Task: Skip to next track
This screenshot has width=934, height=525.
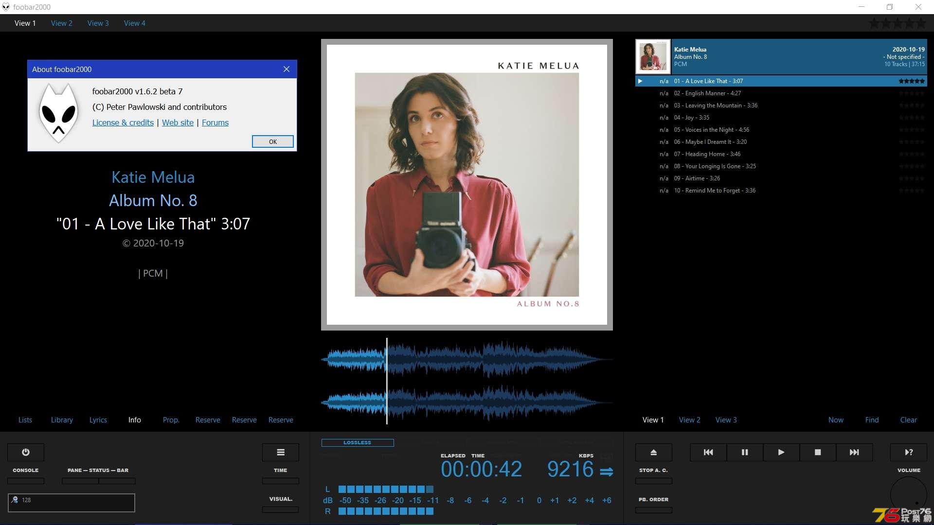Action: [854, 452]
